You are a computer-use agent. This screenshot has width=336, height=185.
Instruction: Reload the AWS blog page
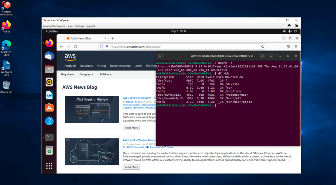click(76, 47)
